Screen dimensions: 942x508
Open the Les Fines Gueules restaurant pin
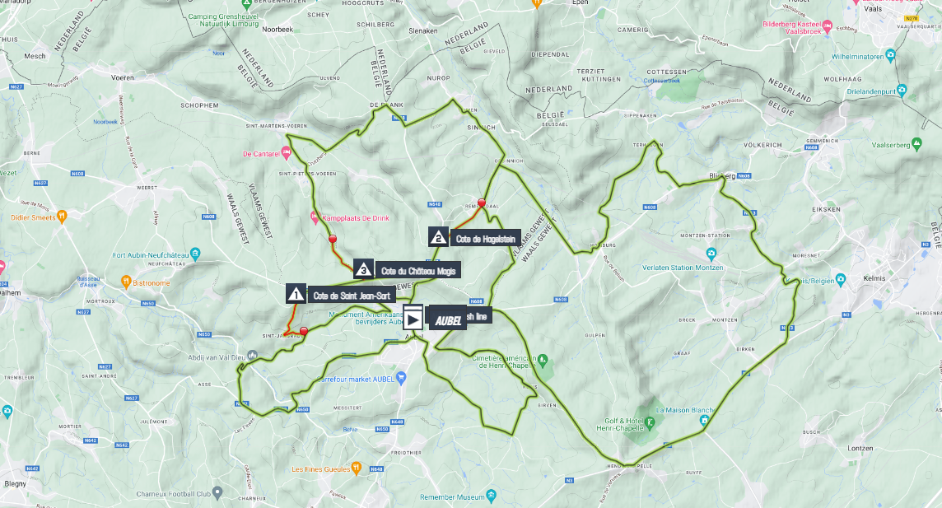pyautogui.click(x=356, y=467)
